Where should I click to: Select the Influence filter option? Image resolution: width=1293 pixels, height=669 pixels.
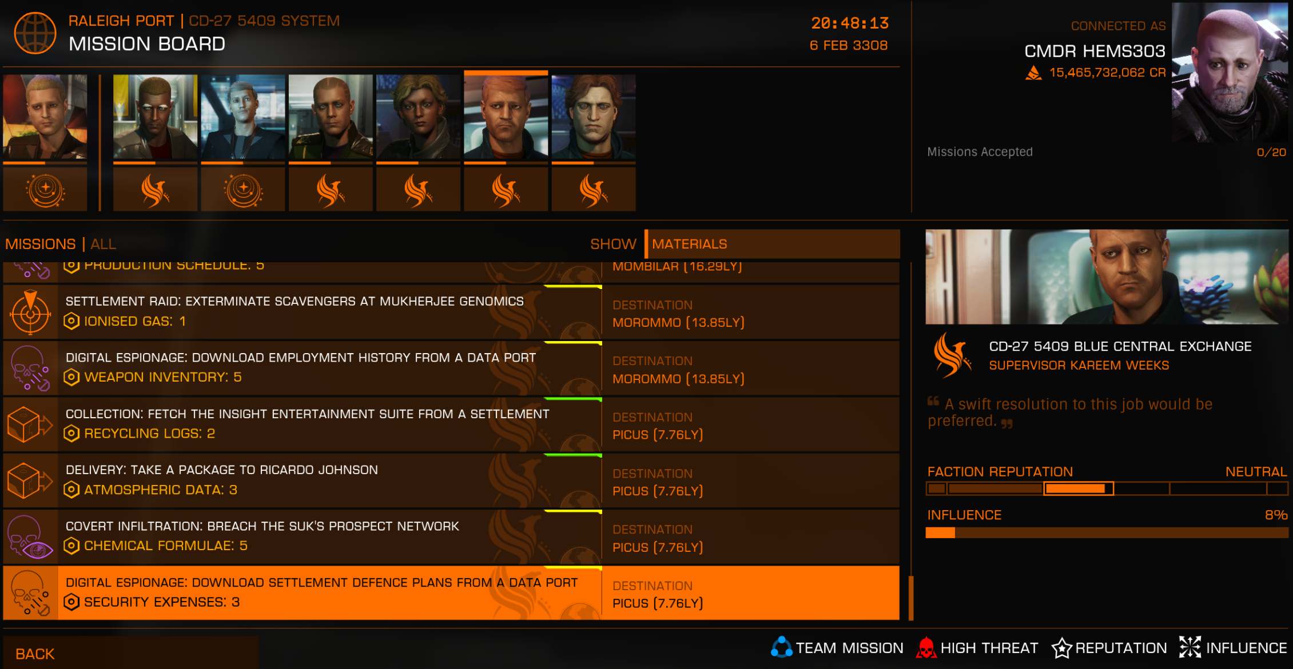tap(1233, 648)
